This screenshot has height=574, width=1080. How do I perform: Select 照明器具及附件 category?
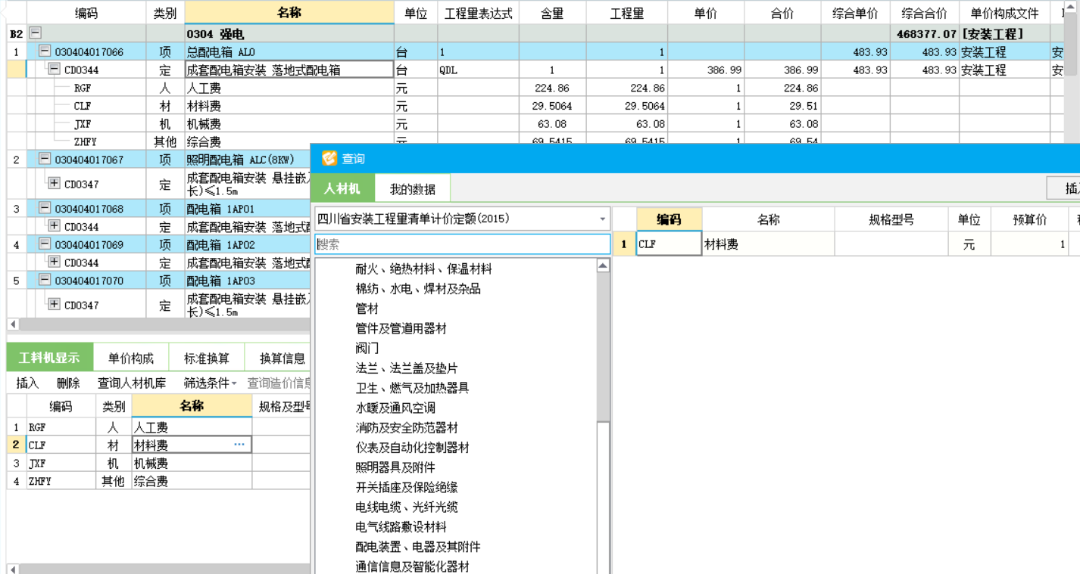click(x=395, y=467)
